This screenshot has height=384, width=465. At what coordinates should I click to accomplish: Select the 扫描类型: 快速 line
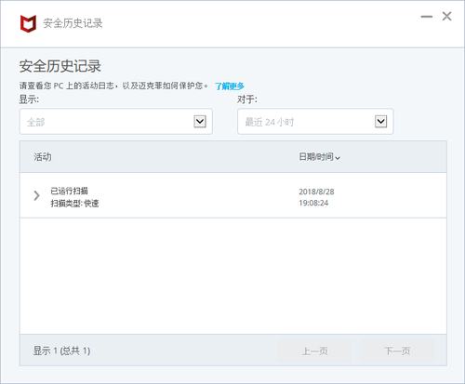coord(74,204)
